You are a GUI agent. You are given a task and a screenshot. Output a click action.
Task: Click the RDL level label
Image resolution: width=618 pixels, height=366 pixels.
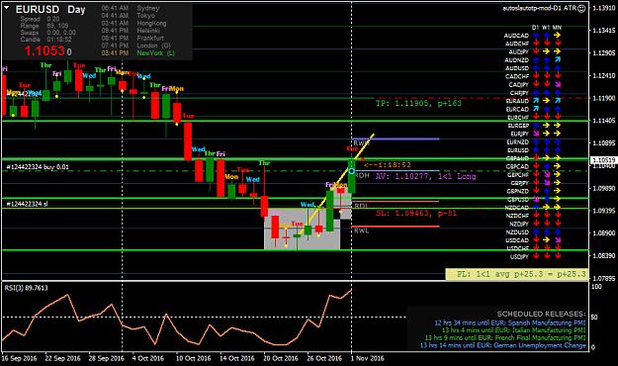pos(361,206)
